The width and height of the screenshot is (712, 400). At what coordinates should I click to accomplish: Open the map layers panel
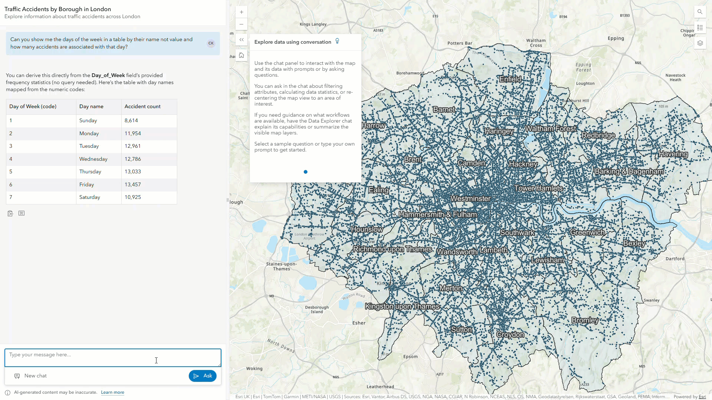(x=700, y=43)
